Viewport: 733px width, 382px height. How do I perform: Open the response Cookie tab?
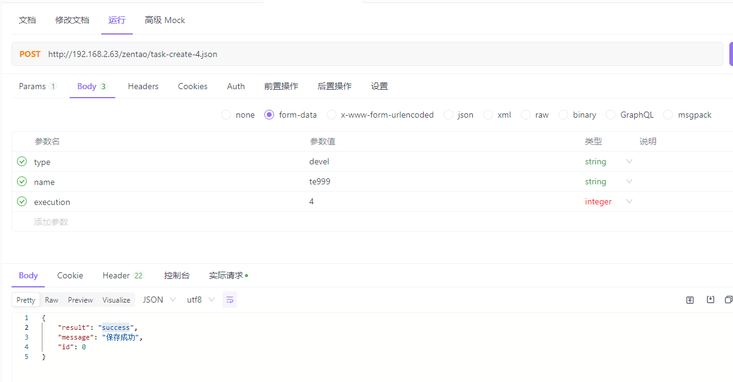point(70,275)
